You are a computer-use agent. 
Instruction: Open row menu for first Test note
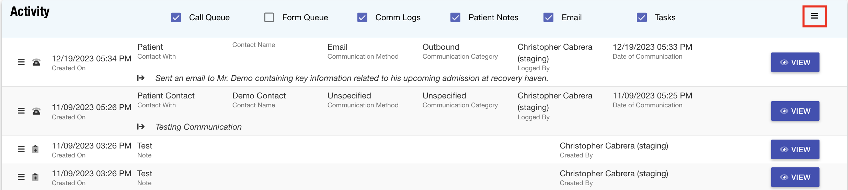point(21,149)
